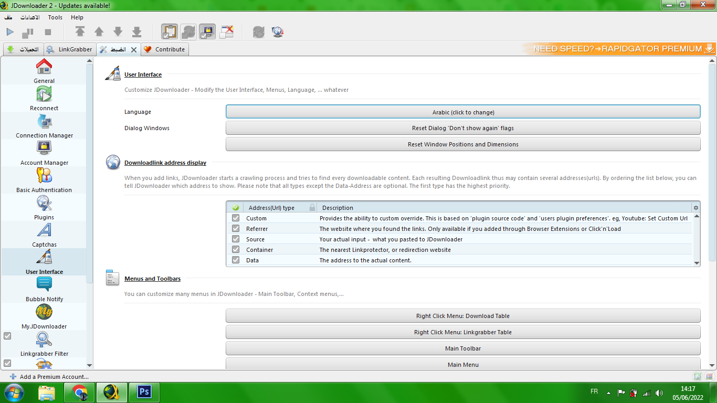Toggle the Clipboard Observer toolbar icon

point(169,32)
